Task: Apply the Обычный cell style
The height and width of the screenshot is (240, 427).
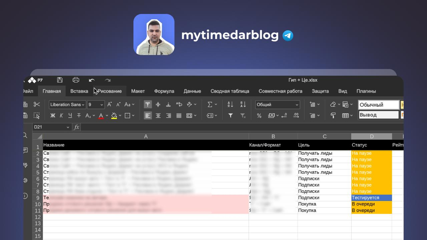Action: 379,105
